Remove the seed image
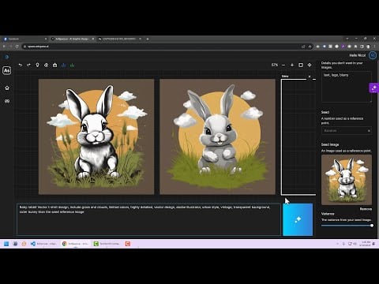Viewport: 379px width, 284px height. point(366,209)
